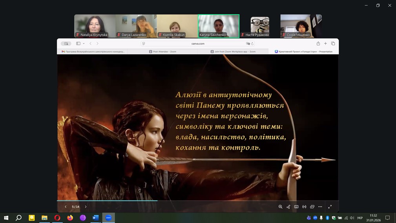Open the three-dots more options menu
This screenshot has width=396, height=223.
point(320,207)
